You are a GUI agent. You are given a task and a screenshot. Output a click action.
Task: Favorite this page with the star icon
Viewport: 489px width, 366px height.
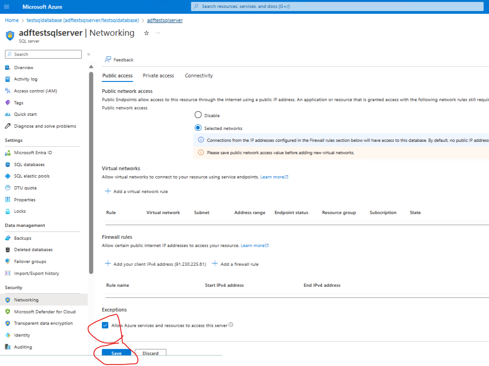146,33
